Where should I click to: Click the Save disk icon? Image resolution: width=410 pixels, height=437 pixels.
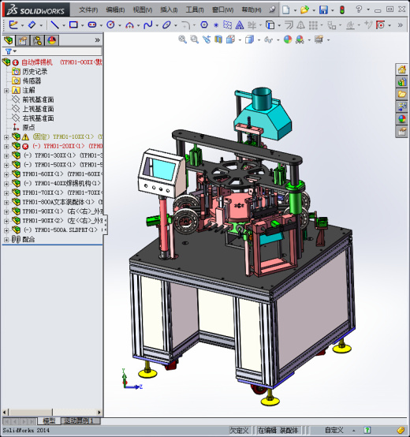coord(323,9)
